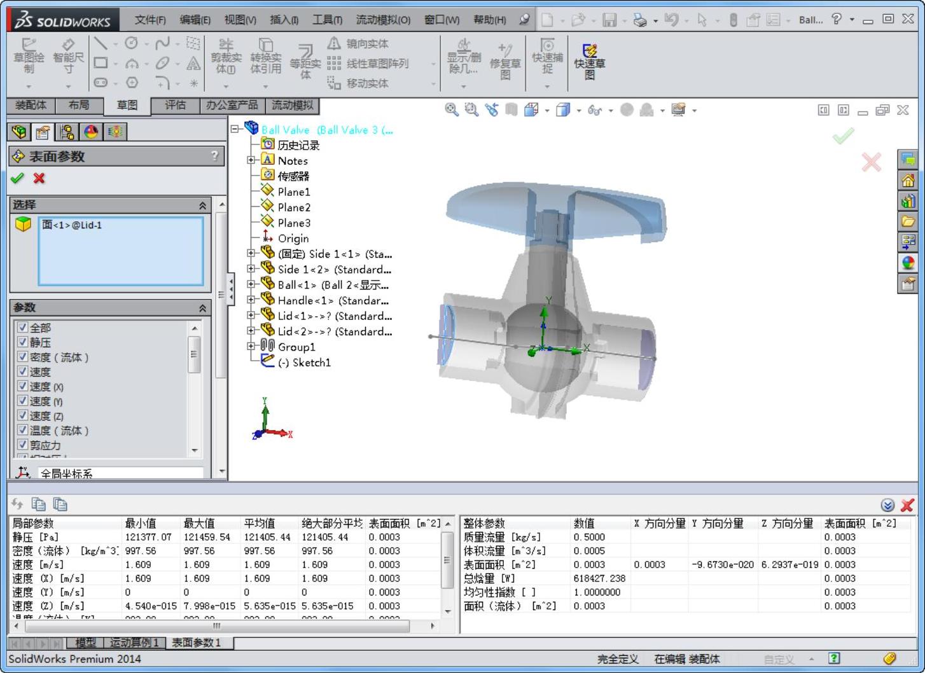Collapse the 选择 section

click(202, 205)
